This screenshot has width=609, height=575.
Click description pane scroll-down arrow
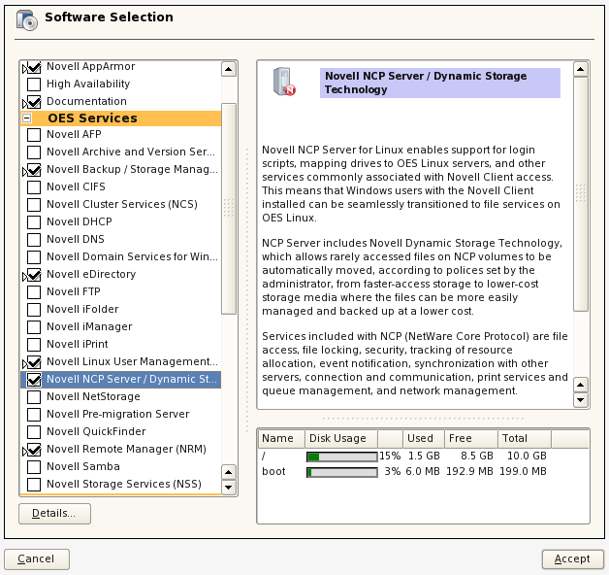581,399
